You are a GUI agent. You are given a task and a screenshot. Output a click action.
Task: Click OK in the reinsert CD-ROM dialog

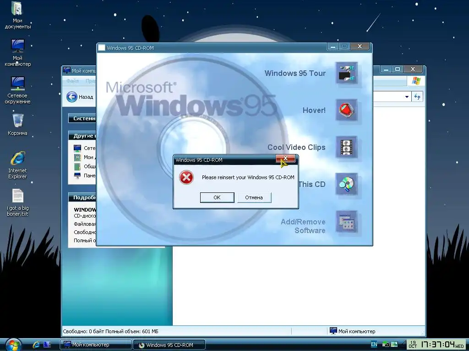tap(217, 197)
